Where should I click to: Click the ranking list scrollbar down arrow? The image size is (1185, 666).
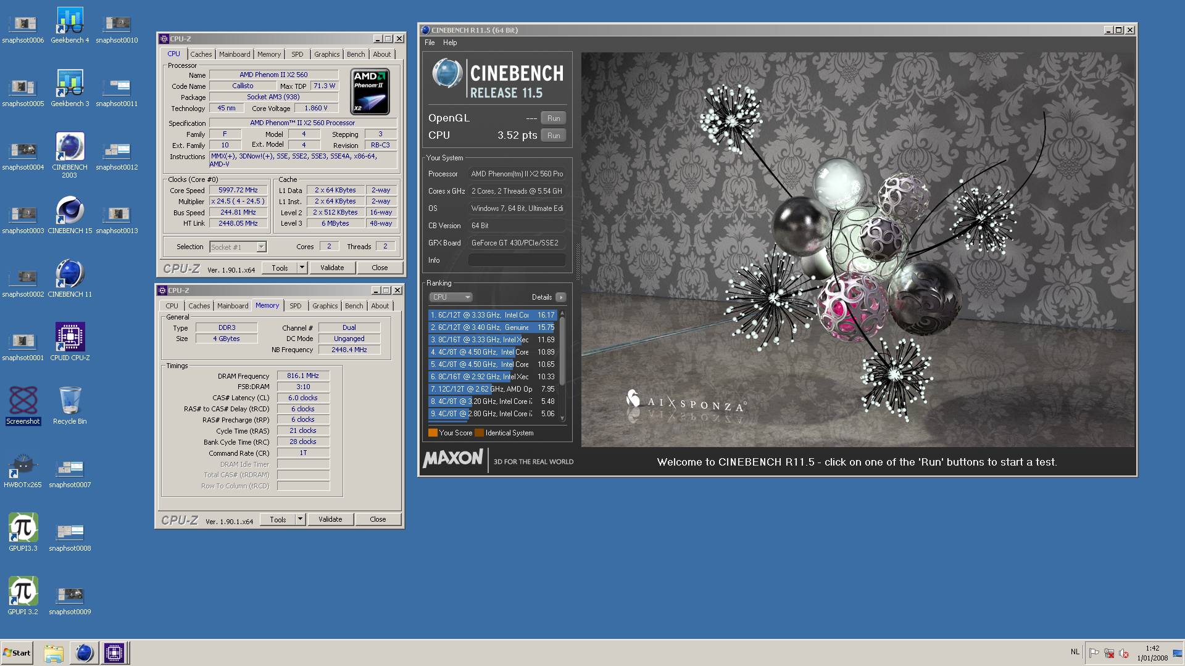point(562,419)
